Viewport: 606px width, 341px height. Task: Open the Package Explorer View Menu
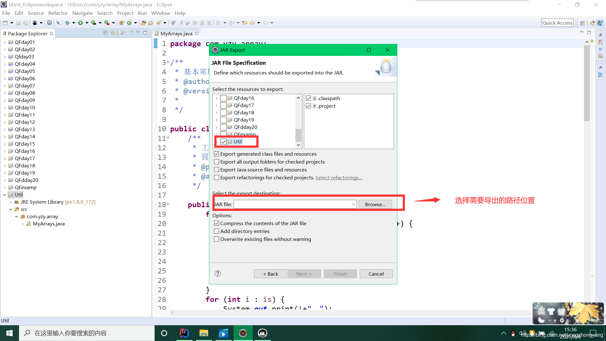point(132,33)
